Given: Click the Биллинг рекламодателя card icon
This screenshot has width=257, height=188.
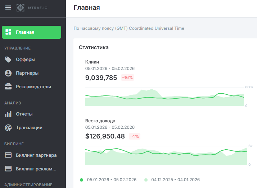Looking at the screenshot, I should tap(8, 169).
